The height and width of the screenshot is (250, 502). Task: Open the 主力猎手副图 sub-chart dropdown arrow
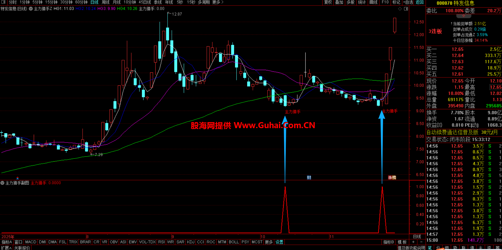pyautogui.click(x=3, y=183)
